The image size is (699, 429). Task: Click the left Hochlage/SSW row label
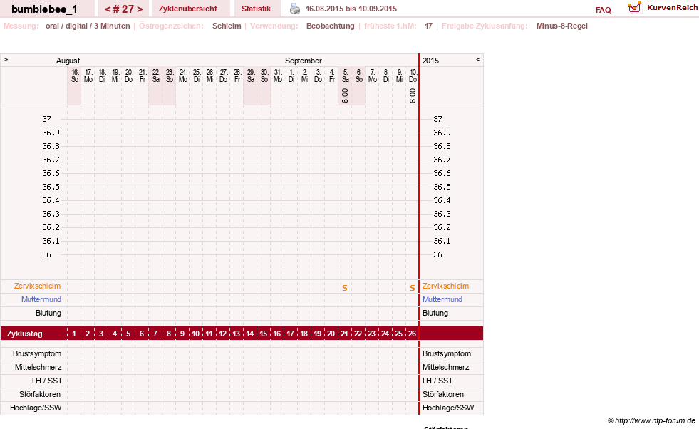36,408
